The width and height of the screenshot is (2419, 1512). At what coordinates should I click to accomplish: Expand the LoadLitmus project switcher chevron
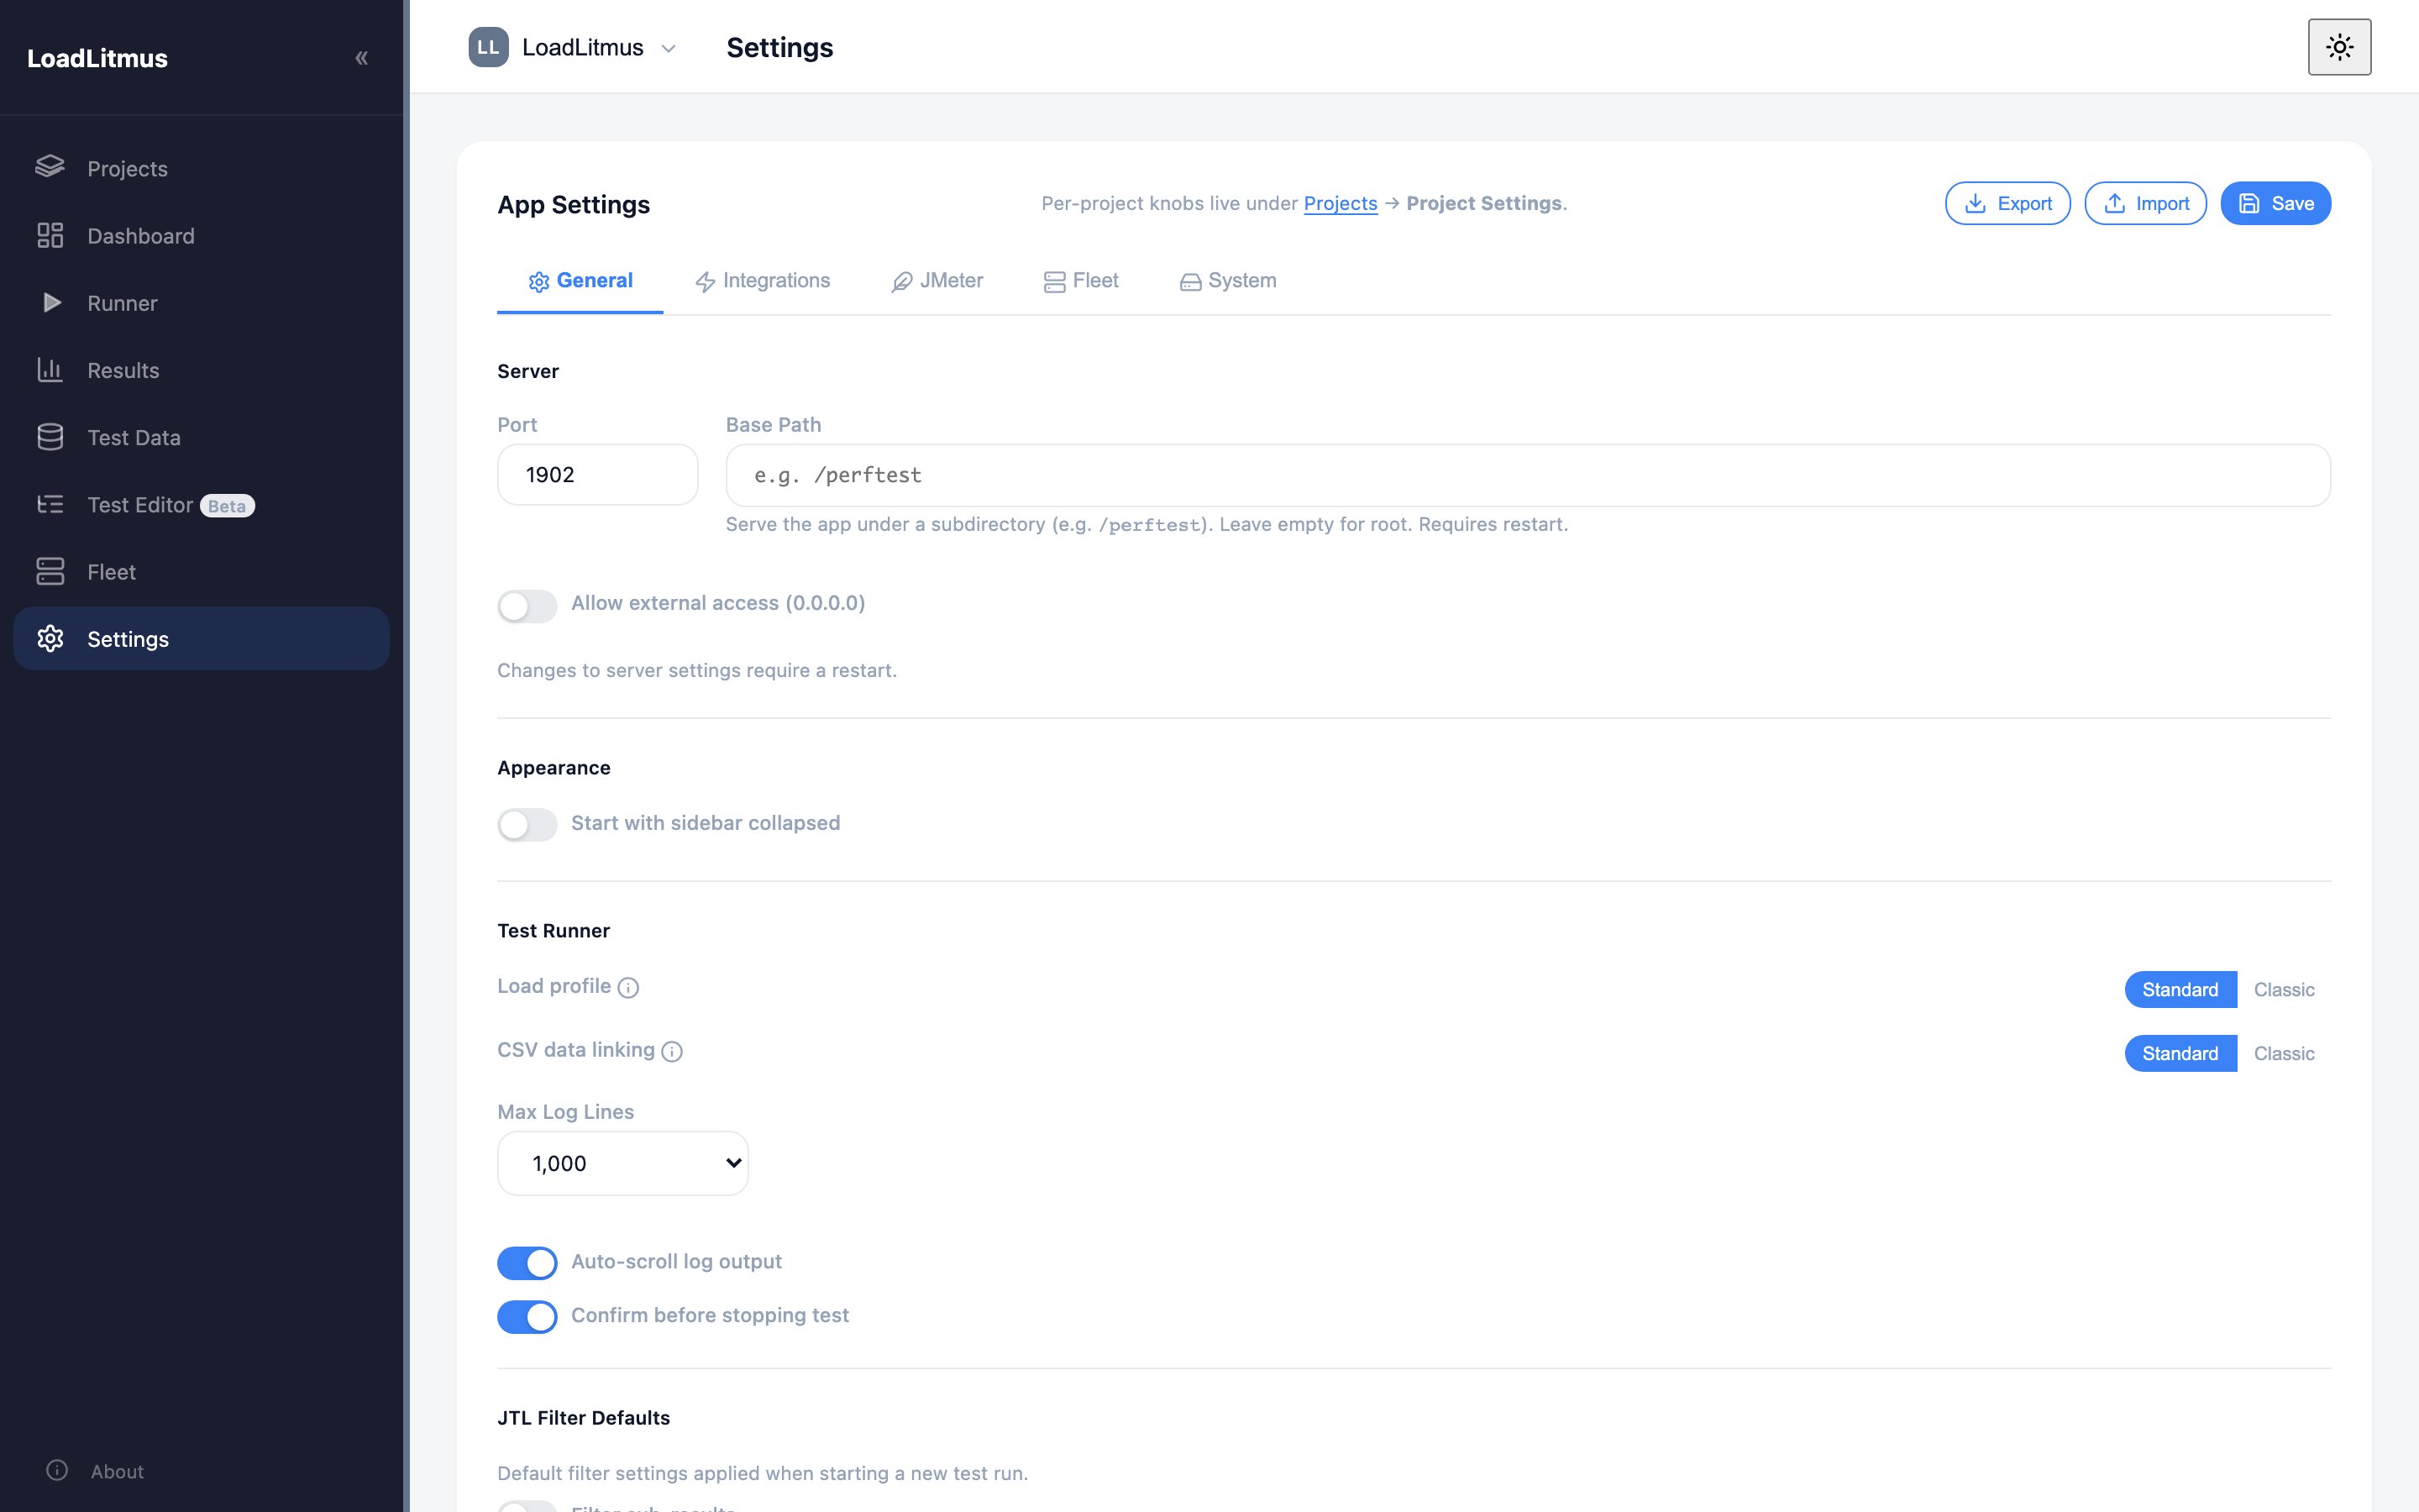point(669,48)
